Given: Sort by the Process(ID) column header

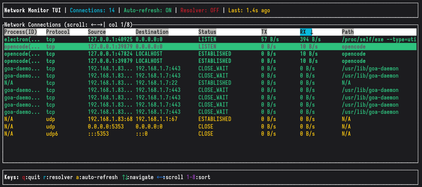Looking at the screenshot, I should coord(20,32).
